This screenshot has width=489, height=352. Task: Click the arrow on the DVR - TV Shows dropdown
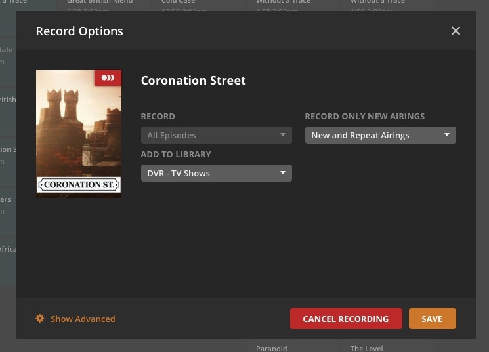(x=283, y=173)
